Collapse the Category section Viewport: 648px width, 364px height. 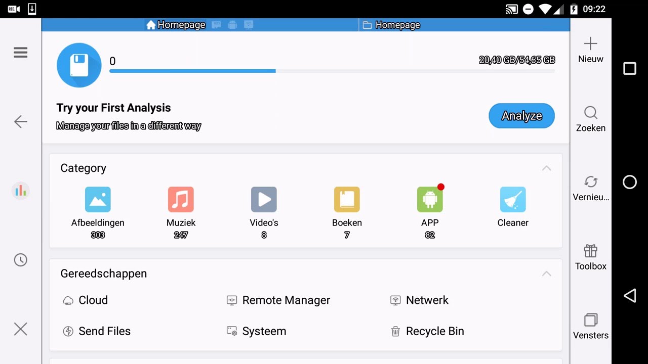point(546,168)
